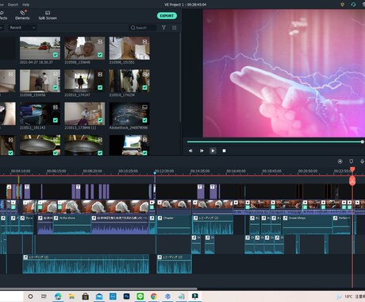
Task: Click the green checkmark on AdobeStock clip
Action: coord(144,120)
